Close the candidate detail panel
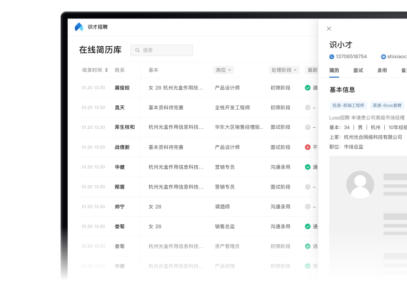This screenshot has height=294, width=407. point(329,29)
